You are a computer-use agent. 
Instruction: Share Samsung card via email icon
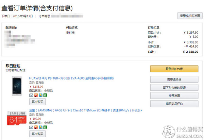point(31,127)
